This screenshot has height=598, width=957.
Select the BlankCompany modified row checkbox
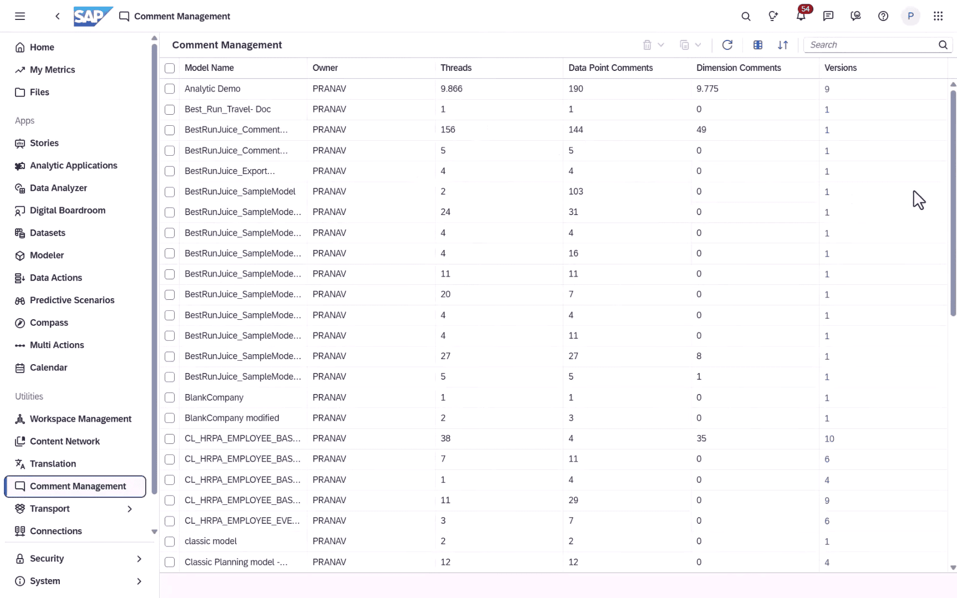point(170,418)
